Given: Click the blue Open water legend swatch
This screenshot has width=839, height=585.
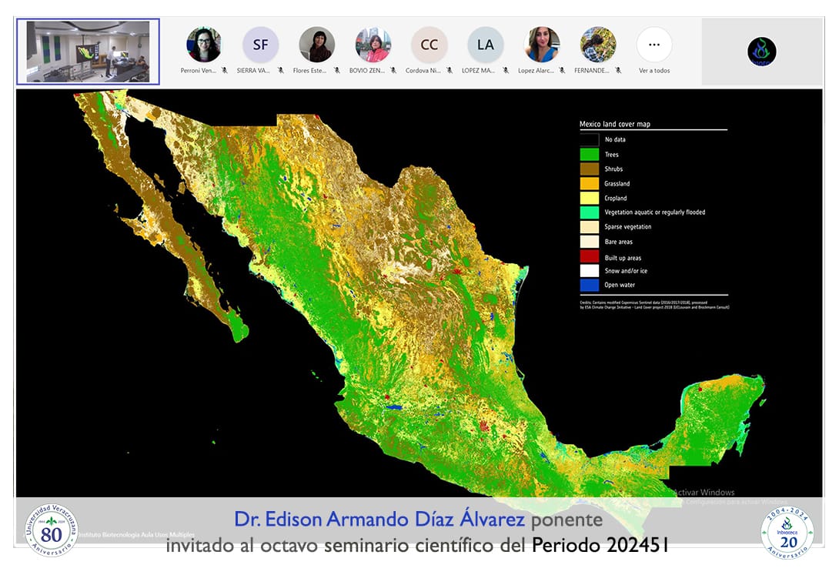Looking at the screenshot, I should [x=589, y=285].
